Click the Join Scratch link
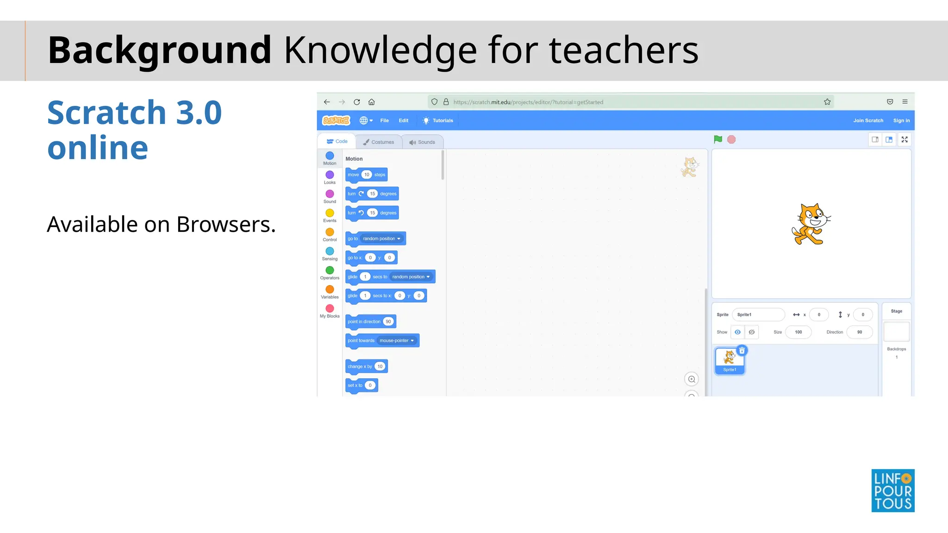 point(868,120)
